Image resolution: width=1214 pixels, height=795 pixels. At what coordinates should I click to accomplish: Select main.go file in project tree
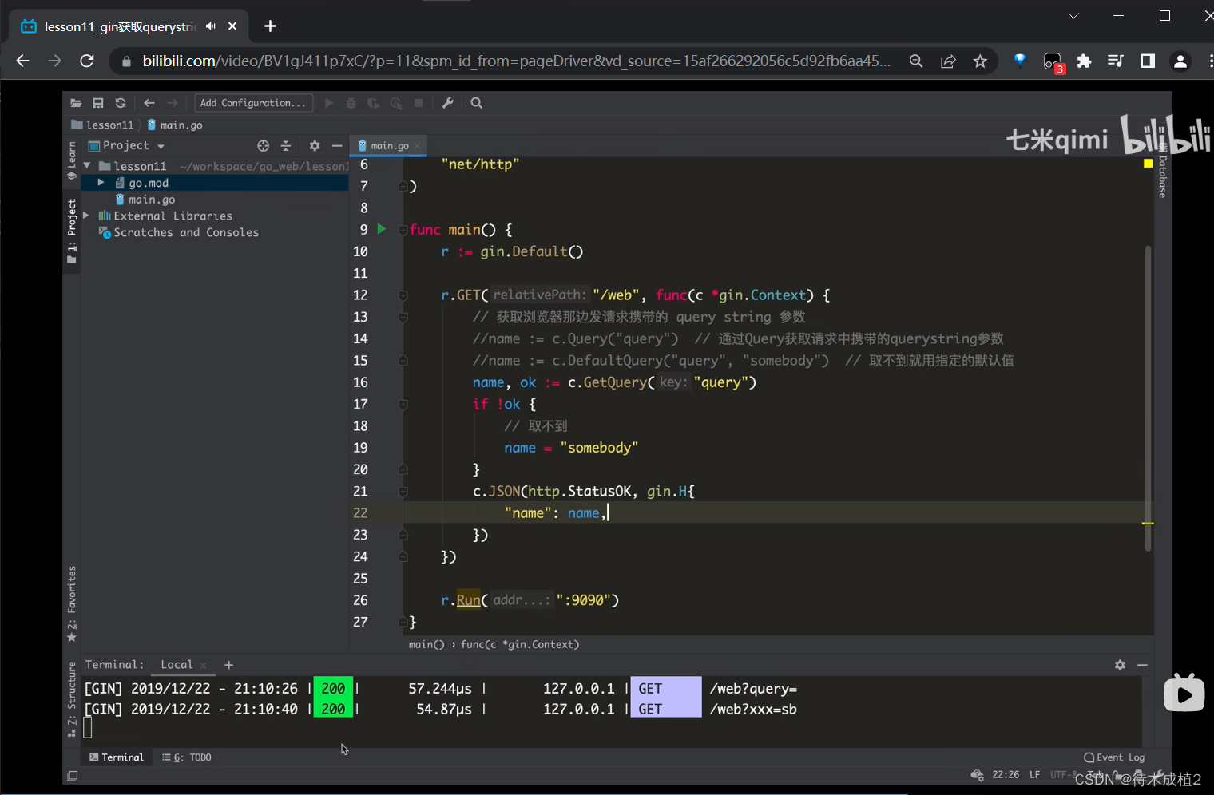pos(145,200)
